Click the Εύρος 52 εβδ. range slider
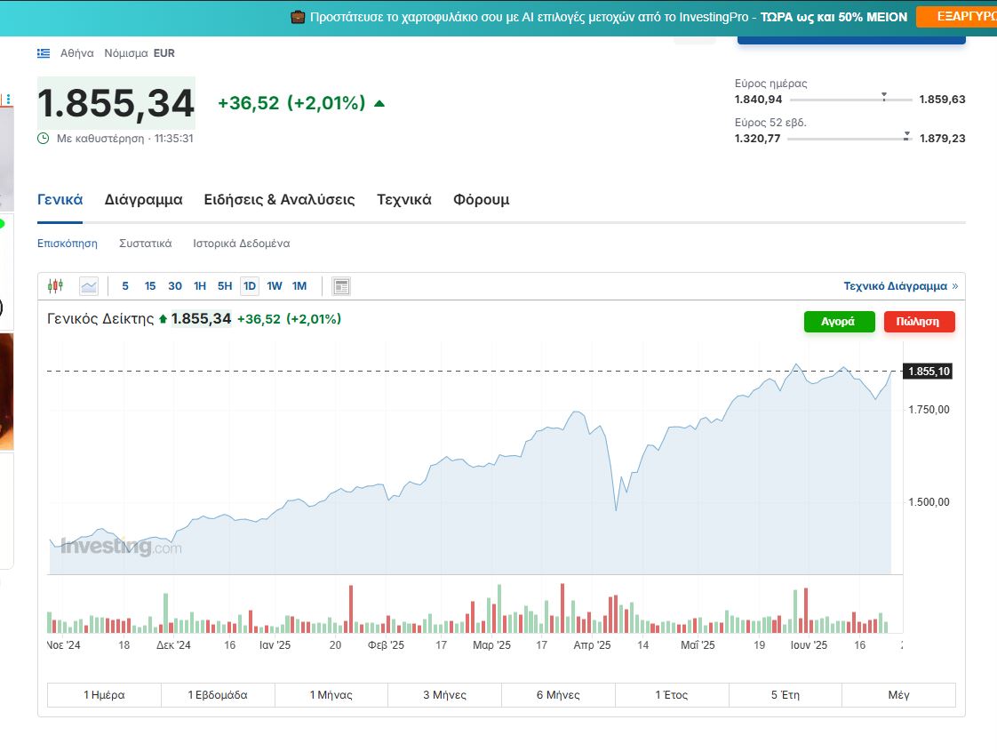The width and height of the screenshot is (997, 752). (849, 139)
